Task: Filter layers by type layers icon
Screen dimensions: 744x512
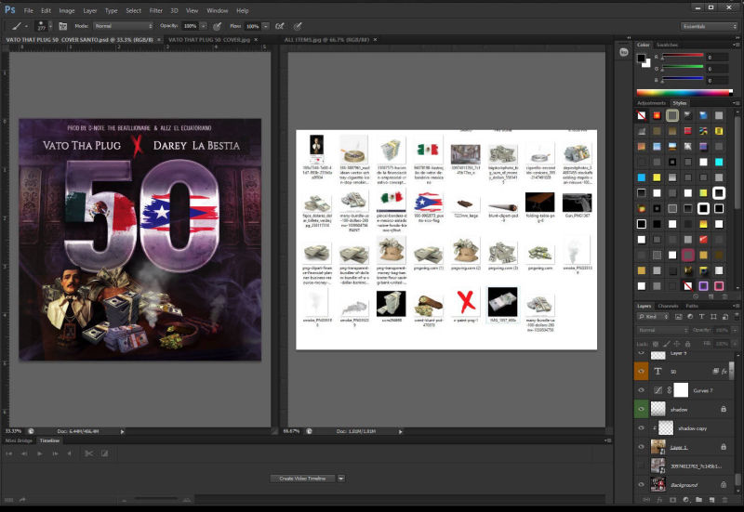Action: pos(701,316)
